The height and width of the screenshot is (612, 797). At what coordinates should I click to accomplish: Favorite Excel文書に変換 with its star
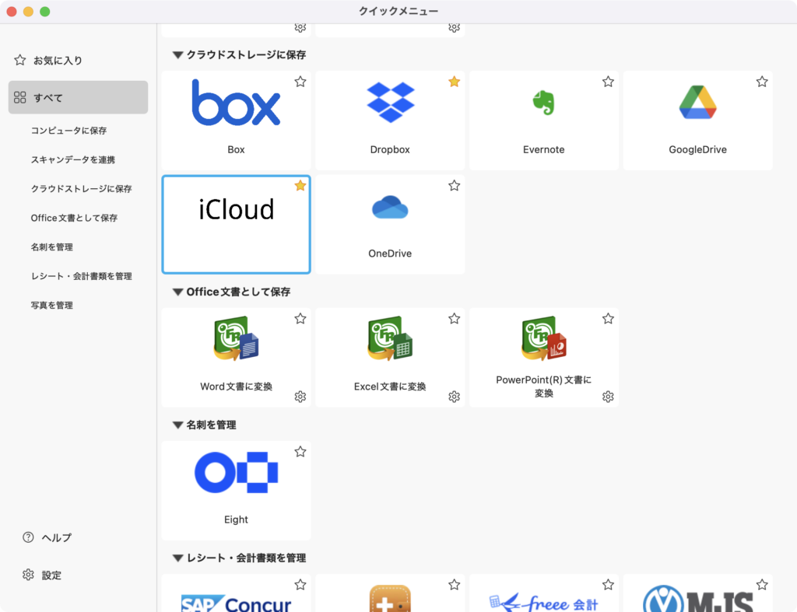455,319
